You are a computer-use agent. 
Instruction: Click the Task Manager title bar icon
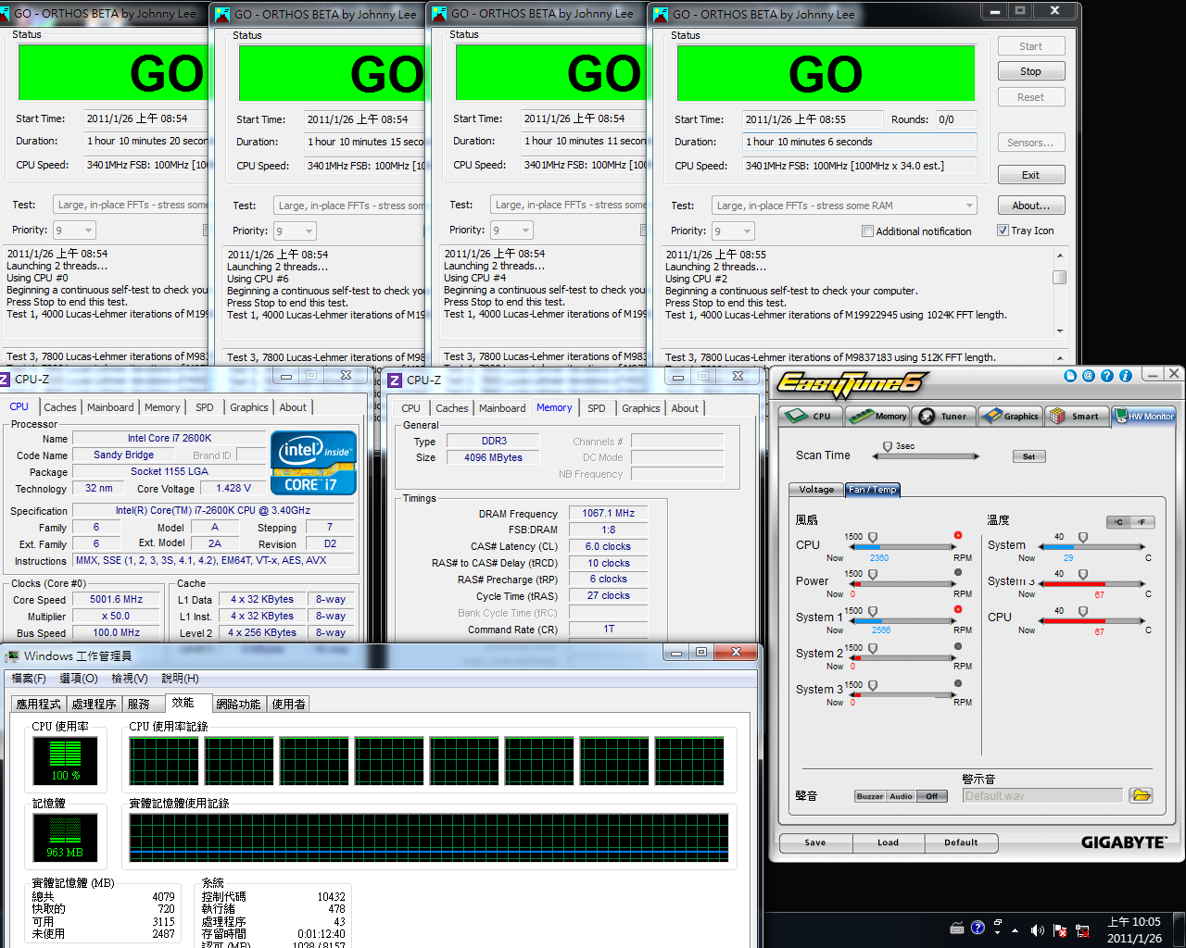coord(13,656)
